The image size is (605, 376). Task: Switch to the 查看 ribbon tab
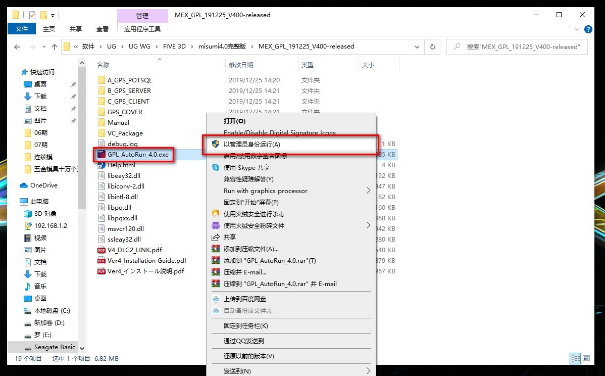tap(102, 29)
